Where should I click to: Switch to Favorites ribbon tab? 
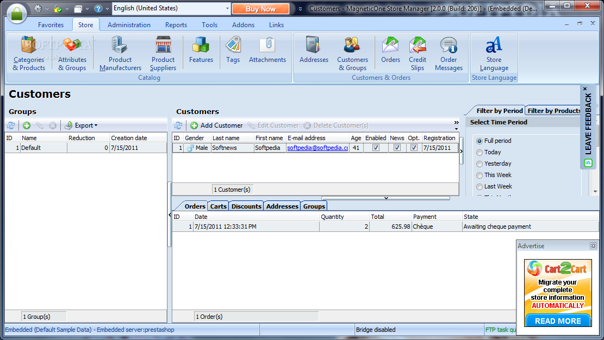[x=51, y=24]
